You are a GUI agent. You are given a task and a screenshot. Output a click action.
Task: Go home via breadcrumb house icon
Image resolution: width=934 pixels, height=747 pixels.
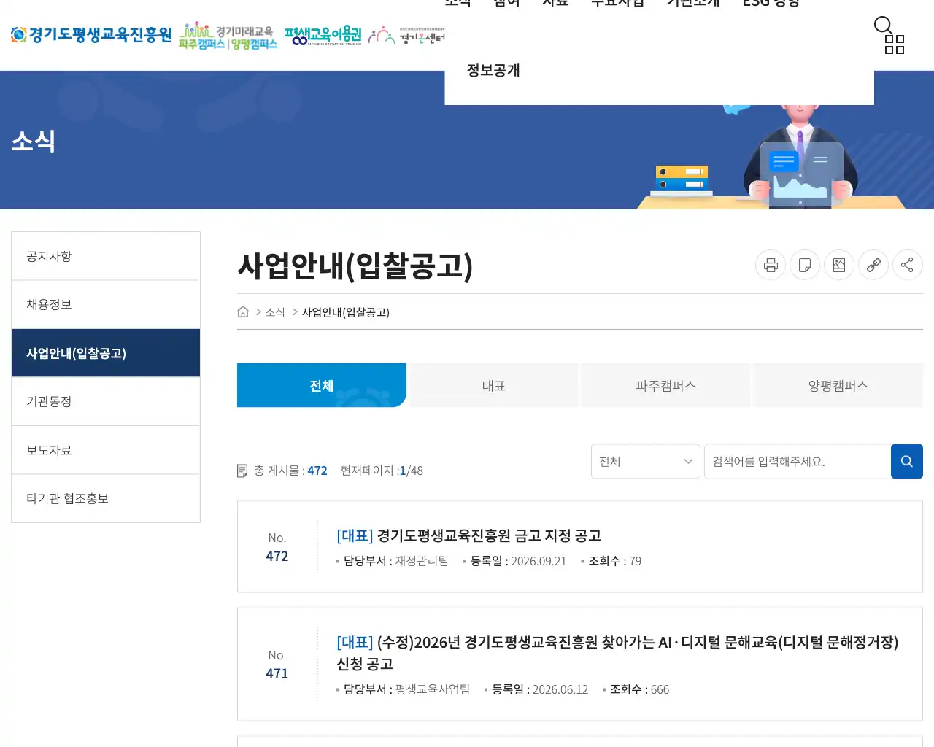point(243,311)
